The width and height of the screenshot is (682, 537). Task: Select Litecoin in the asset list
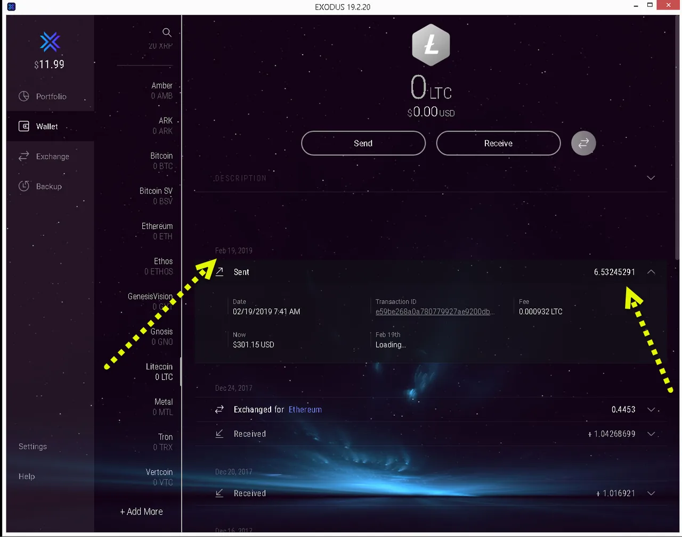[159, 371]
